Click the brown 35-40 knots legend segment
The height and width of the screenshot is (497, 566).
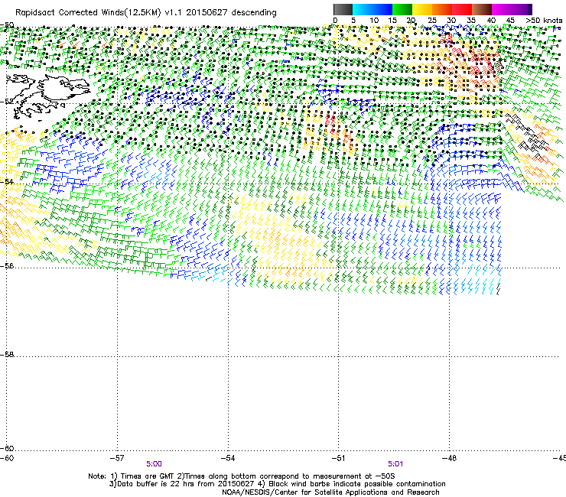click(x=482, y=9)
